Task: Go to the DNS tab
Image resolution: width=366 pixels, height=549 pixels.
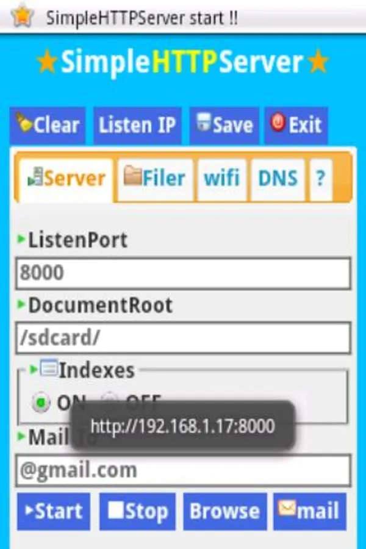Action: tap(278, 179)
